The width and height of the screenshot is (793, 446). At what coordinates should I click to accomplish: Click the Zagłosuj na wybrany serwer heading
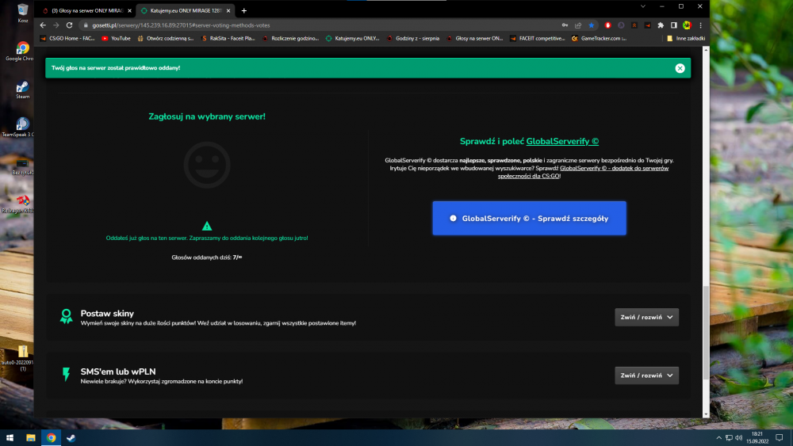click(x=207, y=116)
